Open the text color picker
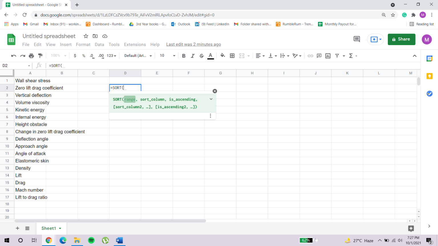The width and height of the screenshot is (438, 246). tap(211, 56)
